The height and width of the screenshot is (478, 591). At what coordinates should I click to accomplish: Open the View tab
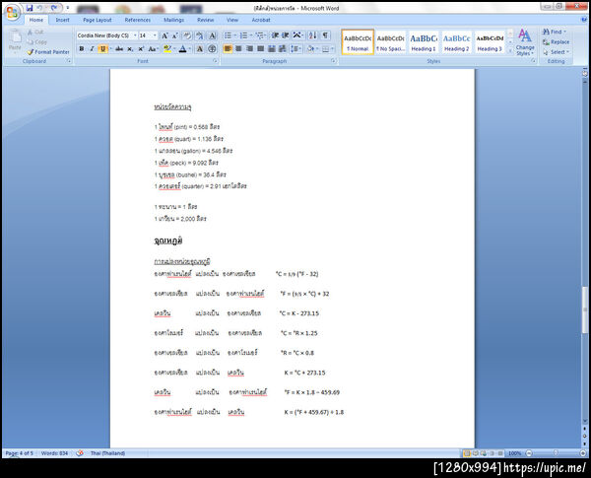coord(232,20)
